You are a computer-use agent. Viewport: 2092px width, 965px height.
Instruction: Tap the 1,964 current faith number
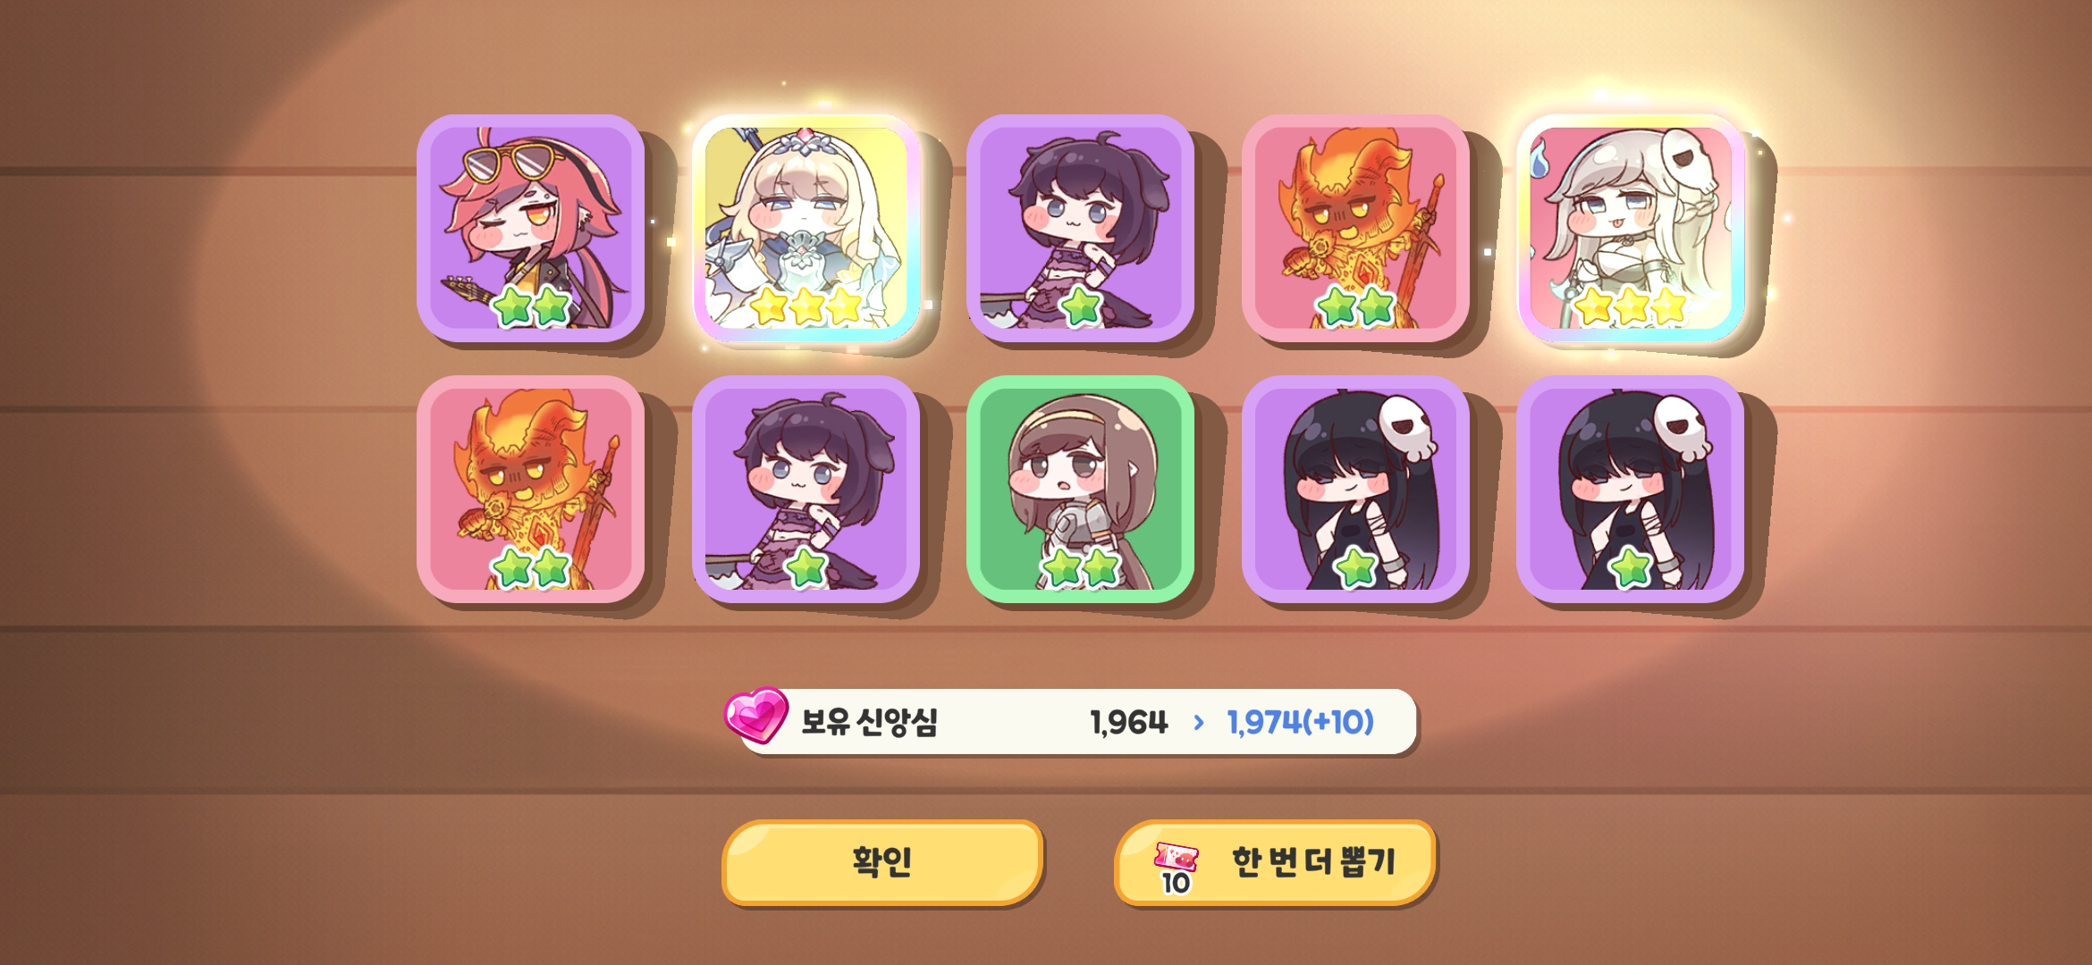tap(1129, 722)
